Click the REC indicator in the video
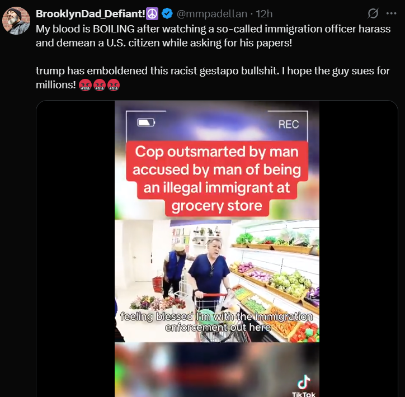Viewport: 405px width, 397px height. pos(289,125)
